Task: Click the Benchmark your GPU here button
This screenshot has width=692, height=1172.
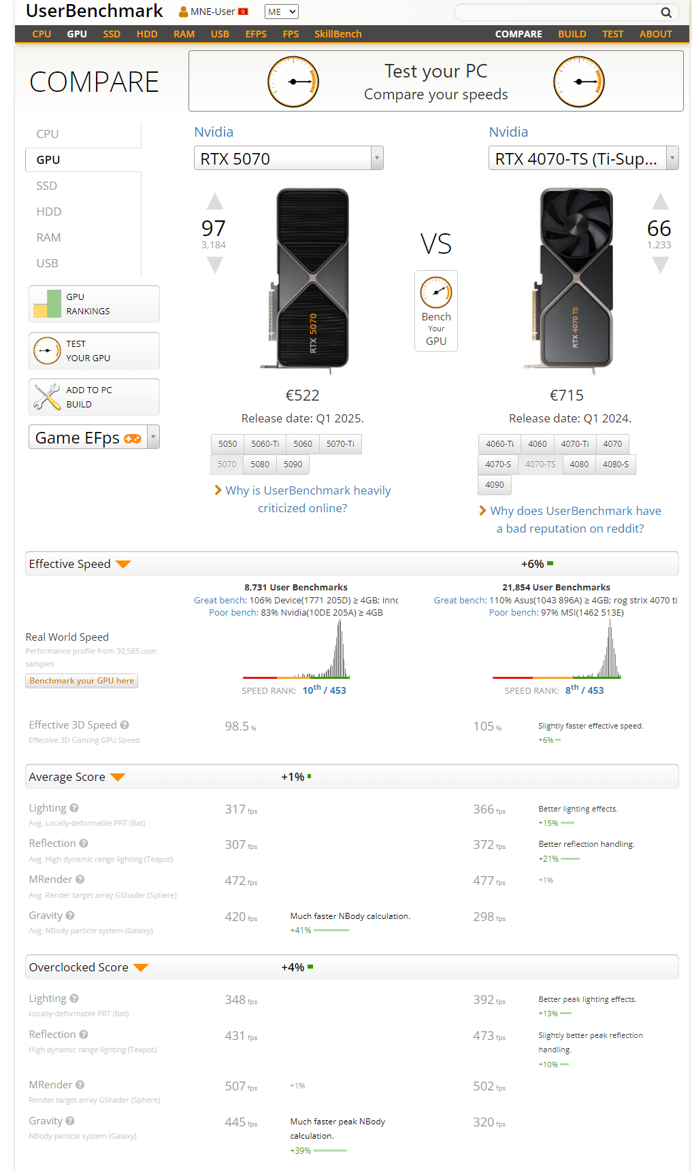Action: [82, 681]
